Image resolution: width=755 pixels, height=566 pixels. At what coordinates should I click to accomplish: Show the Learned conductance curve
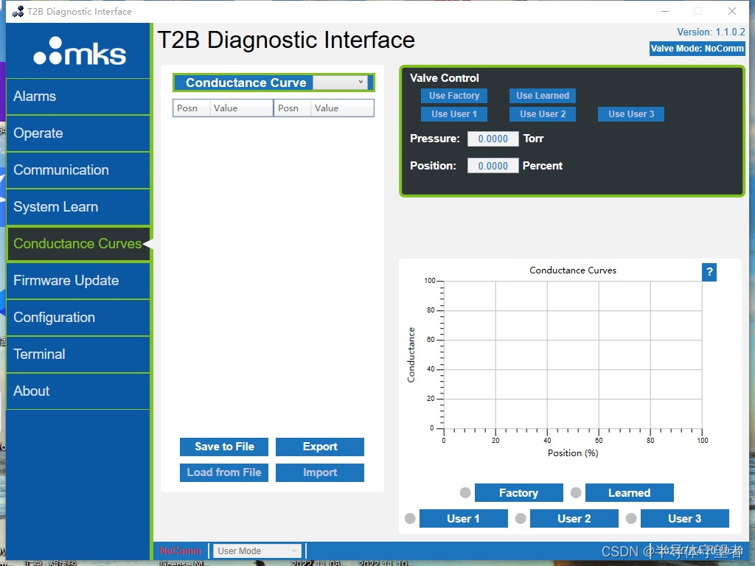[x=630, y=493]
